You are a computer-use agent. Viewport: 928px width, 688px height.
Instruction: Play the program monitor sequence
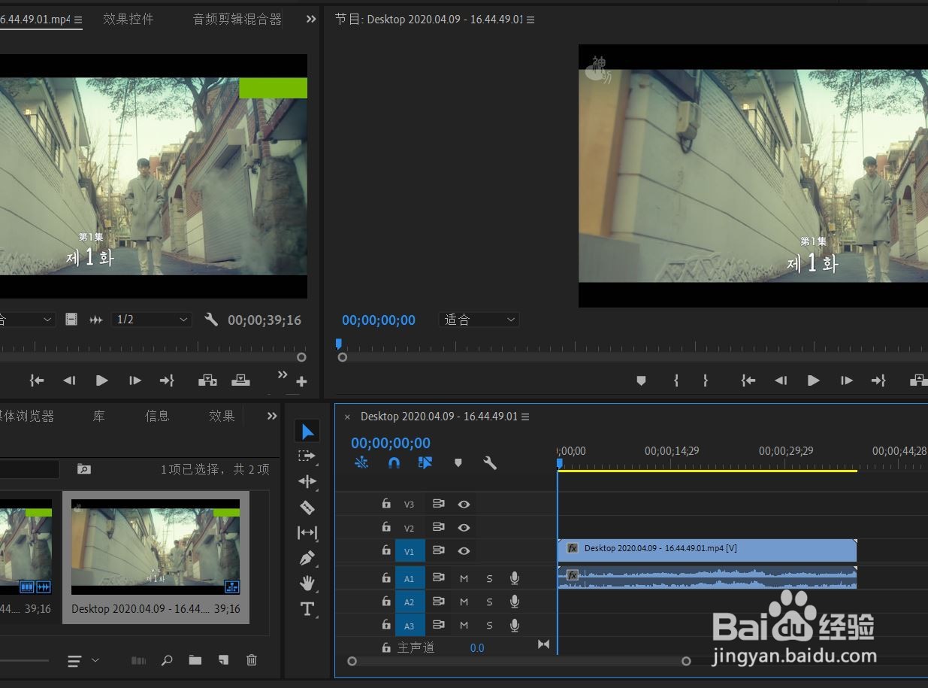click(814, 380)
